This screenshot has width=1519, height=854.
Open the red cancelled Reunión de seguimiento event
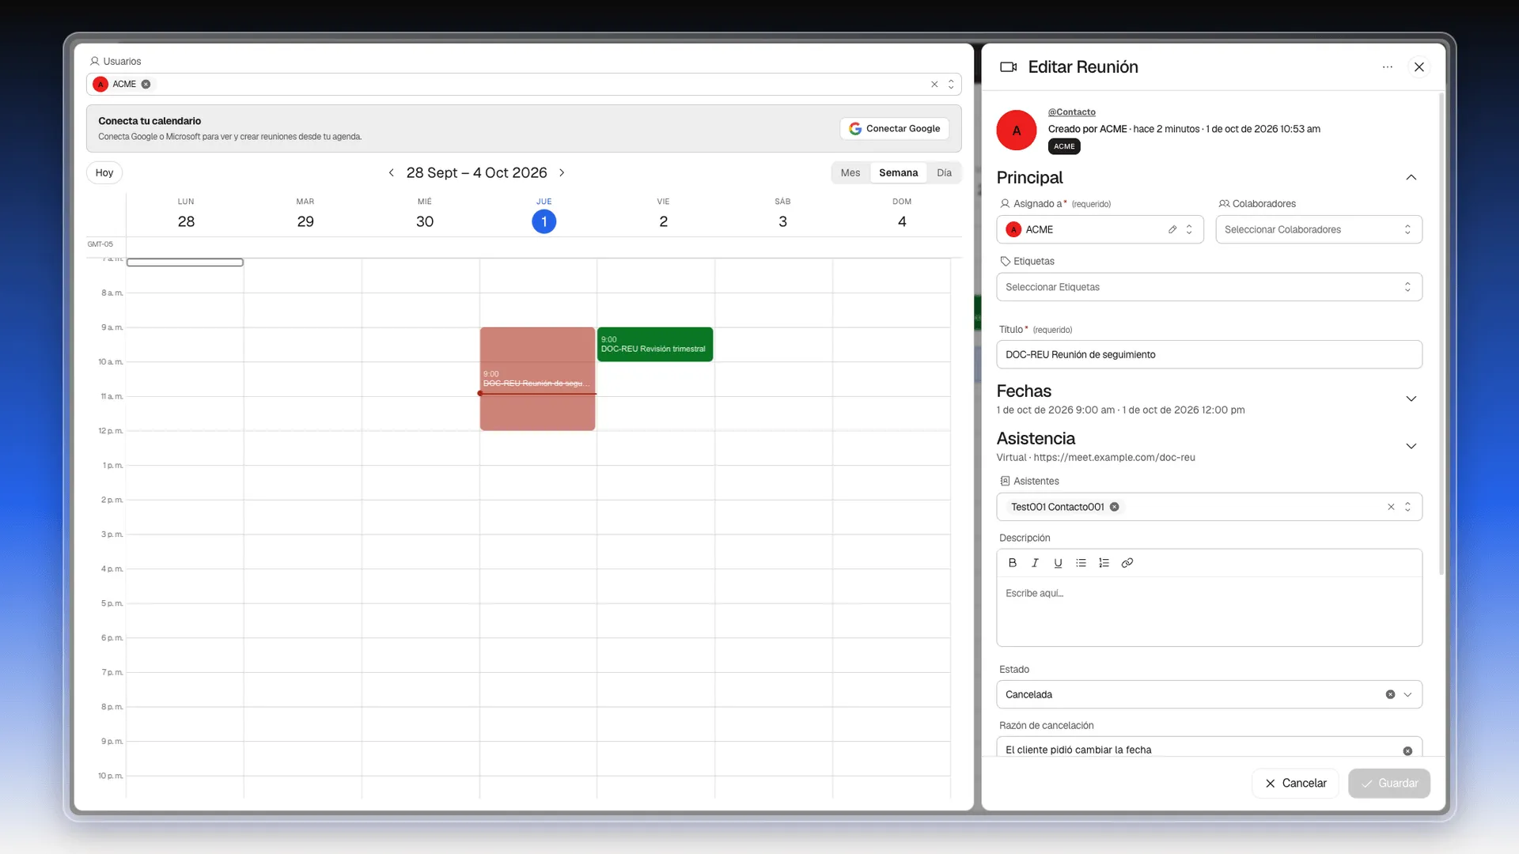click(537, 379)
